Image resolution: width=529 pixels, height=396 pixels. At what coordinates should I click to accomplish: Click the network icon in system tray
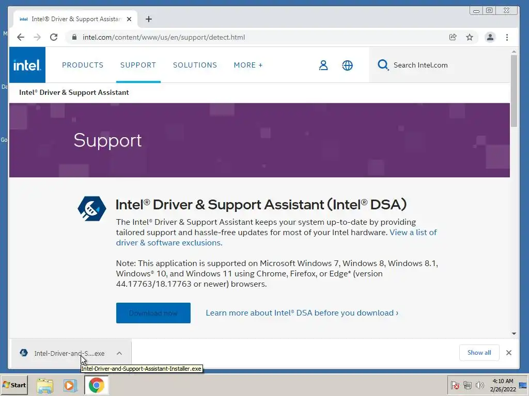(467, 385)
